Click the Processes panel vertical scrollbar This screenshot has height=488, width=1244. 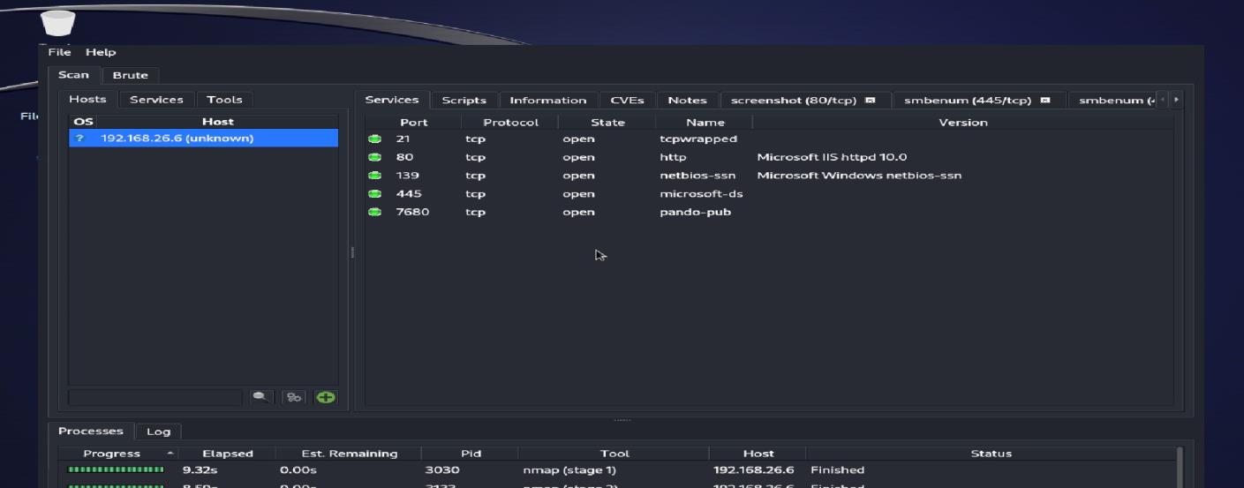pyautogui.click(x=1181, y=467)
